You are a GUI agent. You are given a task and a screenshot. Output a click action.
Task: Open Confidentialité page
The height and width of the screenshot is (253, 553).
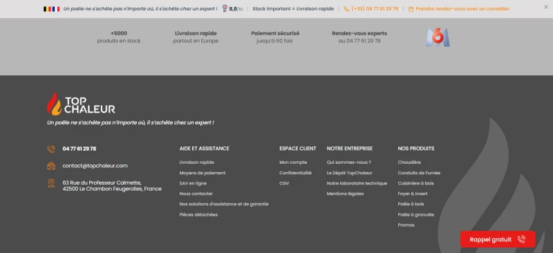[x=295, y=174]
